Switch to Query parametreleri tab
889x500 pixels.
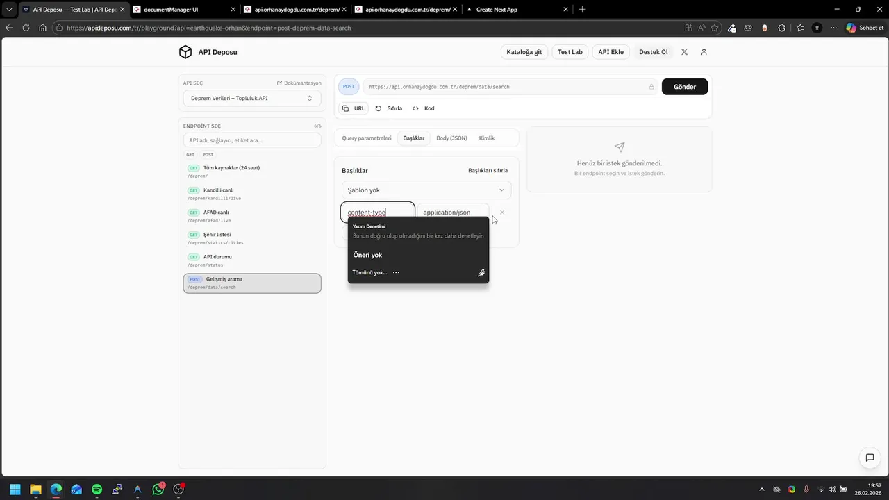367,138
